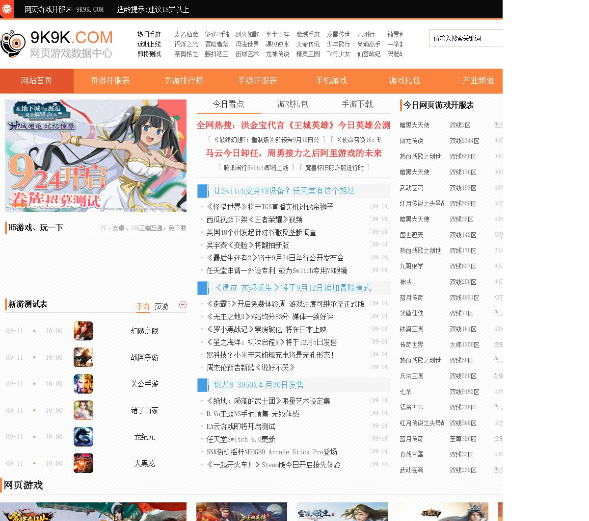This screenshot has width=589, height=521.
Task: Open 锐龙9 3950X本月30日发售 headline
Action: pyautogui.click(x=259, y=385)
